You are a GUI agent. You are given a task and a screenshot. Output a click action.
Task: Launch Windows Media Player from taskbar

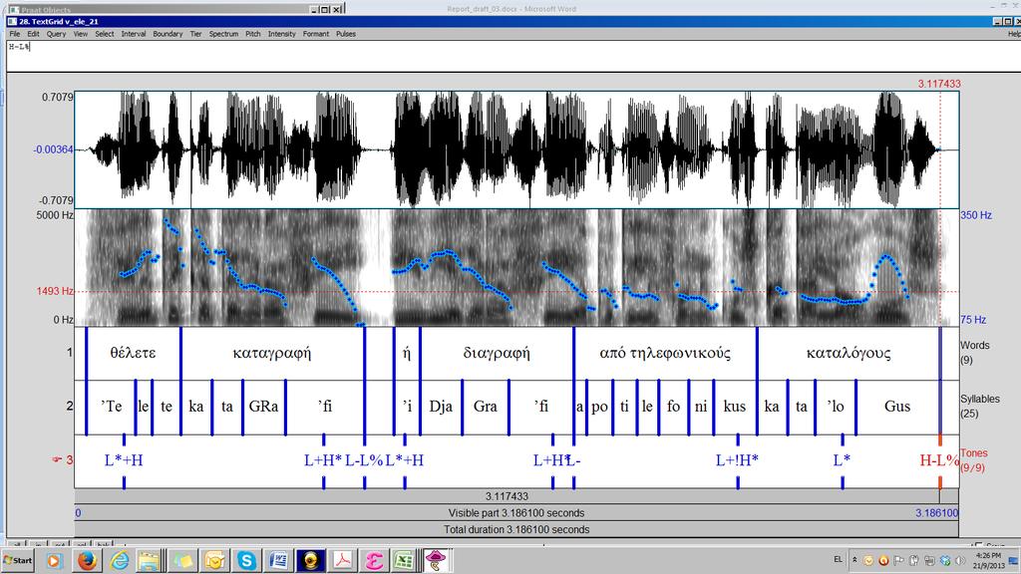[54, 560]
